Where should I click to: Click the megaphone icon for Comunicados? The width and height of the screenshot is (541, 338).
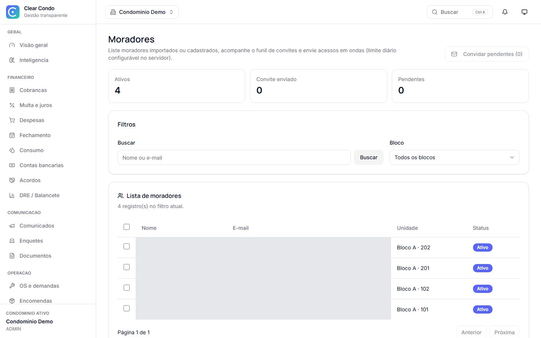pyautogui.click(x=12, y=226)
